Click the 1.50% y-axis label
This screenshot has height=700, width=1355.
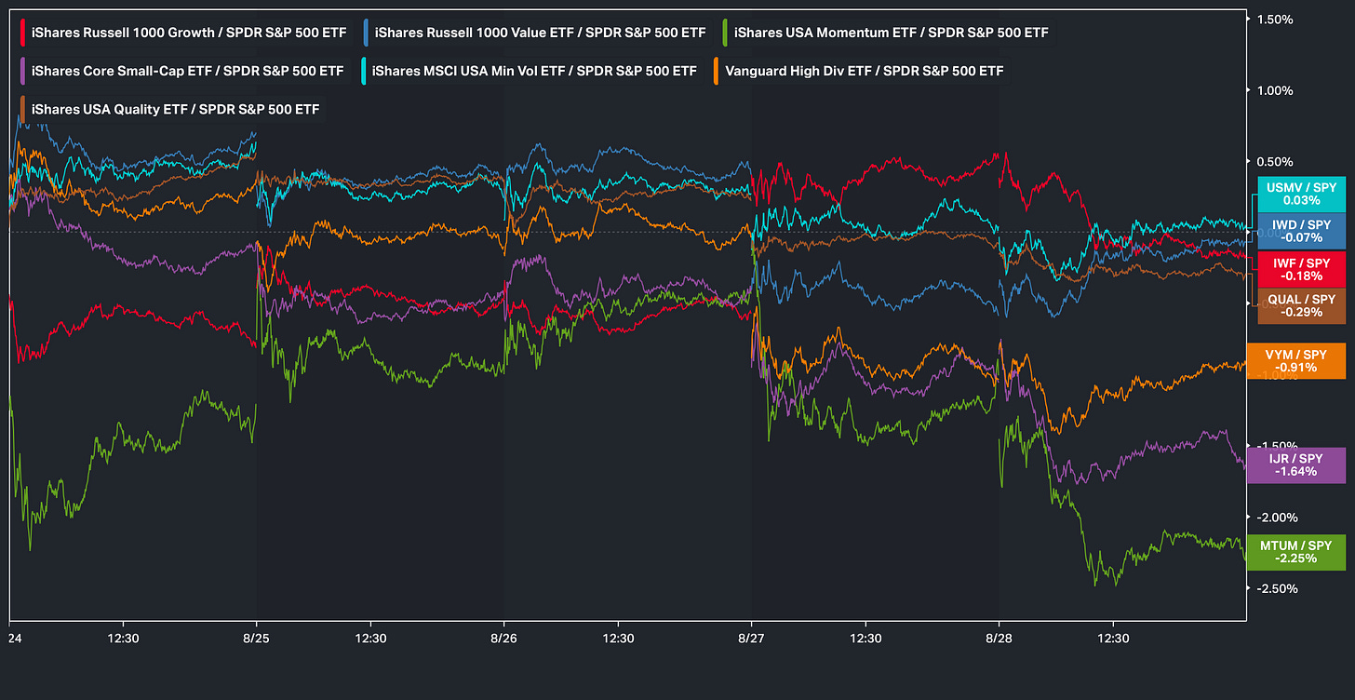click(1277, 20)
